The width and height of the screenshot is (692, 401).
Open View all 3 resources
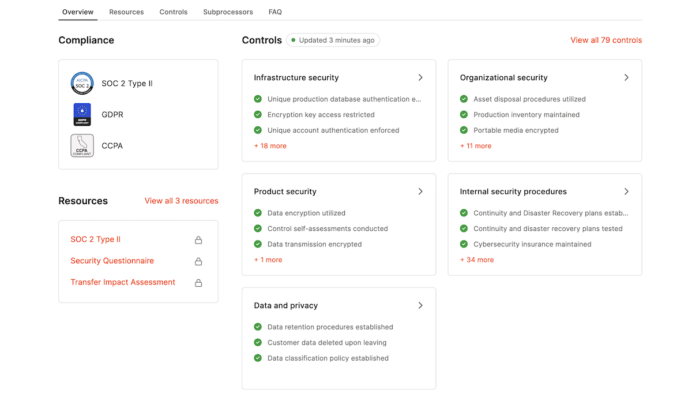click(181, 200)
